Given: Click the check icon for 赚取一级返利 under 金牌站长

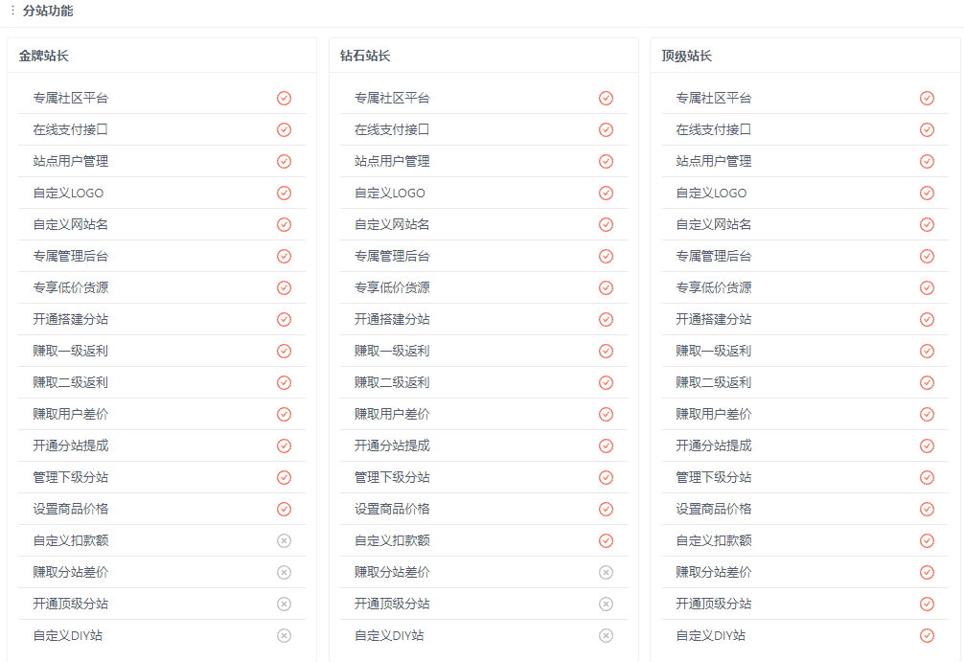Looking at the screenshot, I should [284, 351].
